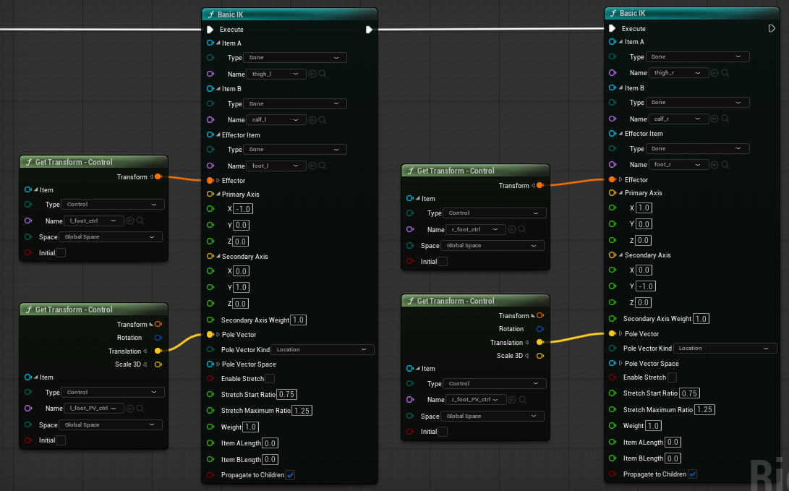789x491 pixels.
Task: Toggle the Initial checkbox on r_foot_PV_ctrl node
Action: (443, 432)
